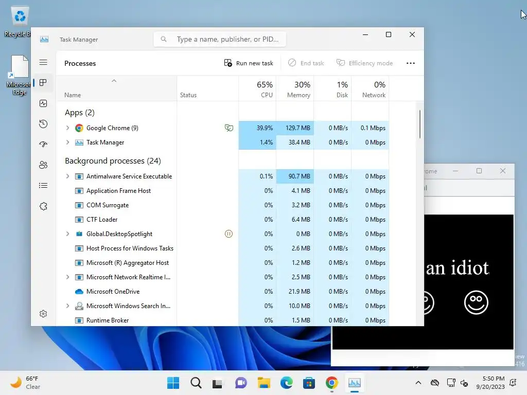Select the CTF Loader process row

pos(223,220)
